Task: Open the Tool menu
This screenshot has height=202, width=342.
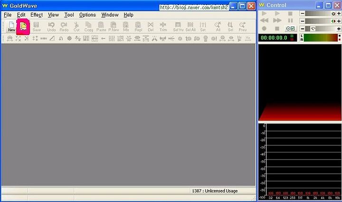Action: (x=69, y=15)
